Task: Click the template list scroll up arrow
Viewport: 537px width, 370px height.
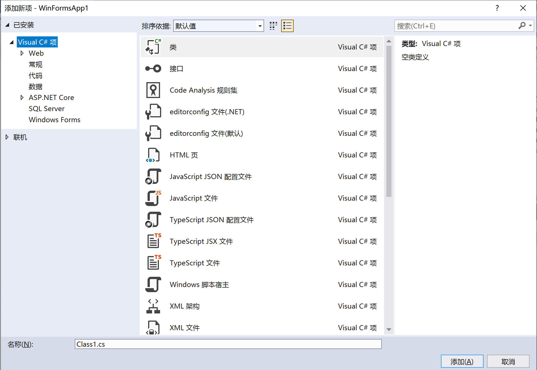Action: coord(389,41)
